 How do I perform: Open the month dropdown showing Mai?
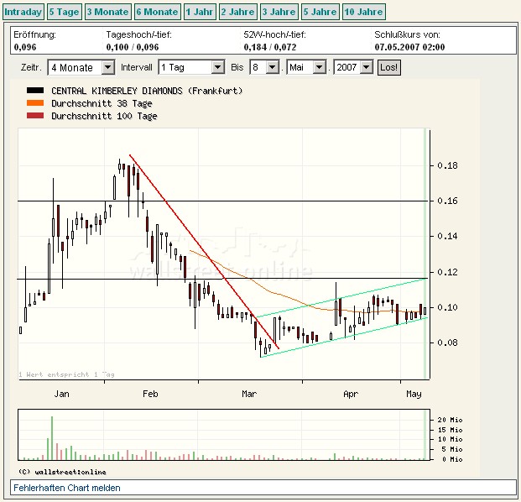[x=308, y=67]
